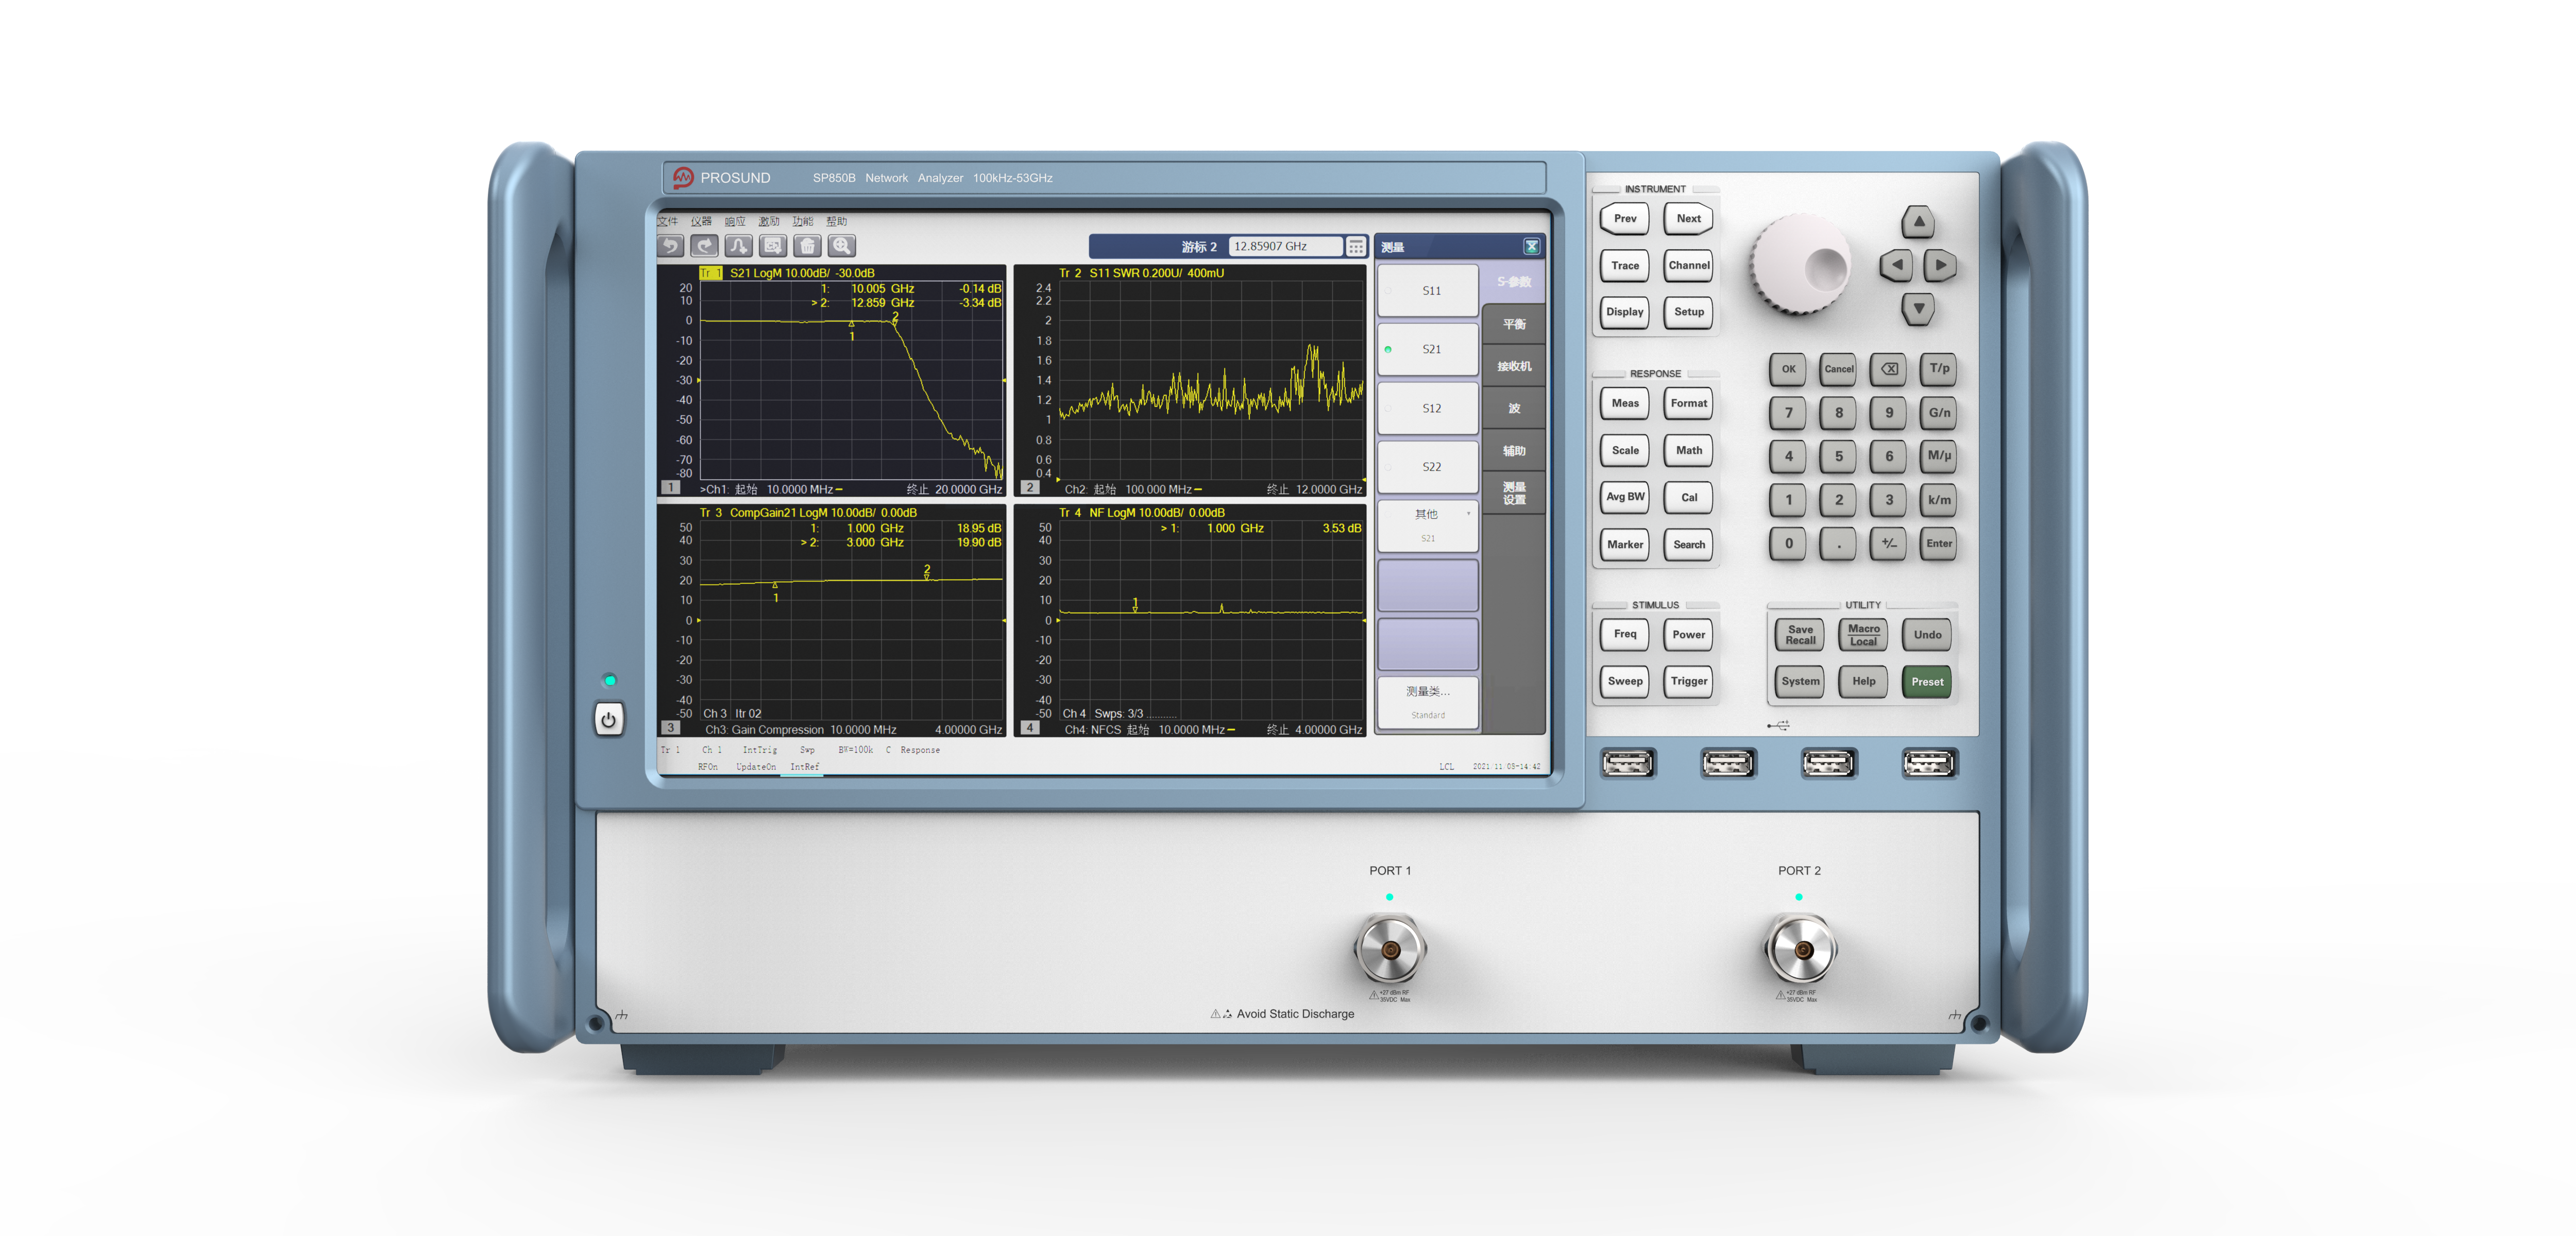Screen dimensions: 2576x1236
Task: Select the S22 measurement radio option
Action: (x=1428, y=467)
